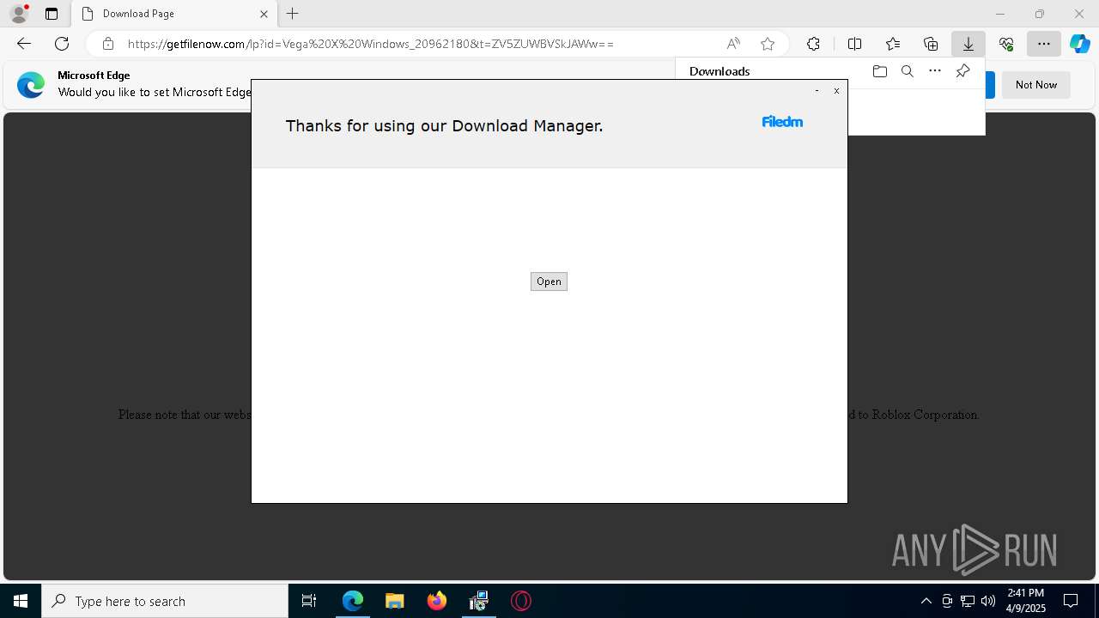Open Browser essentials
The image size is (1099, 618).
[x=1006, y=44]
